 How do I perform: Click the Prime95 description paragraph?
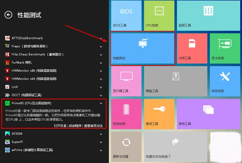(53, 115)
